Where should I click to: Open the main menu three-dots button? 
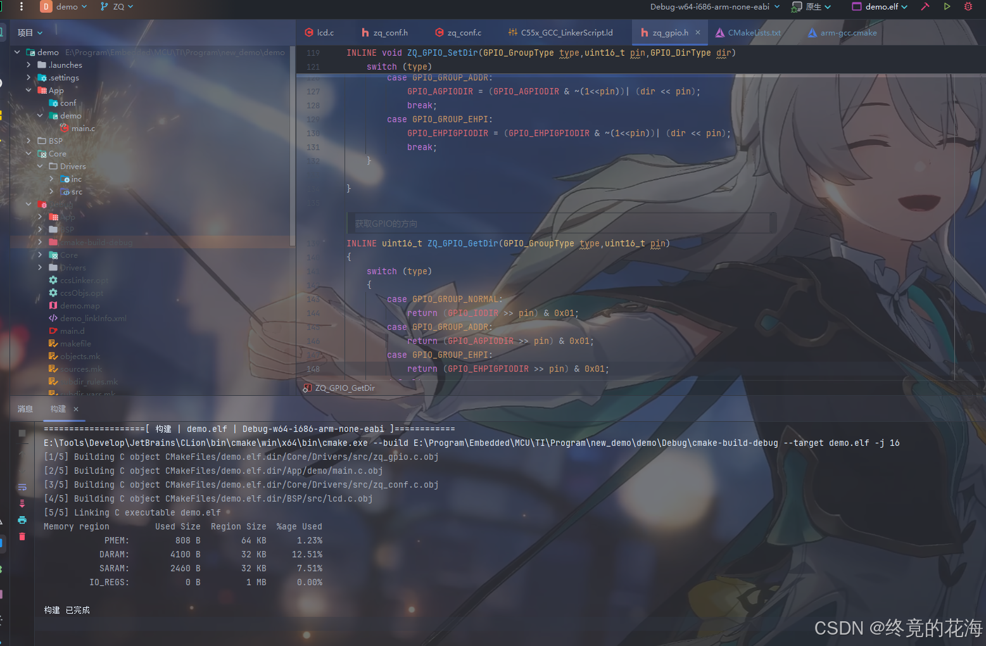tap(22, 6)
